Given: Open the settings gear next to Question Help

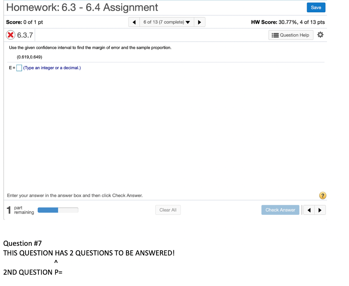Looking at the screenshot, I should tap(320, 35).
